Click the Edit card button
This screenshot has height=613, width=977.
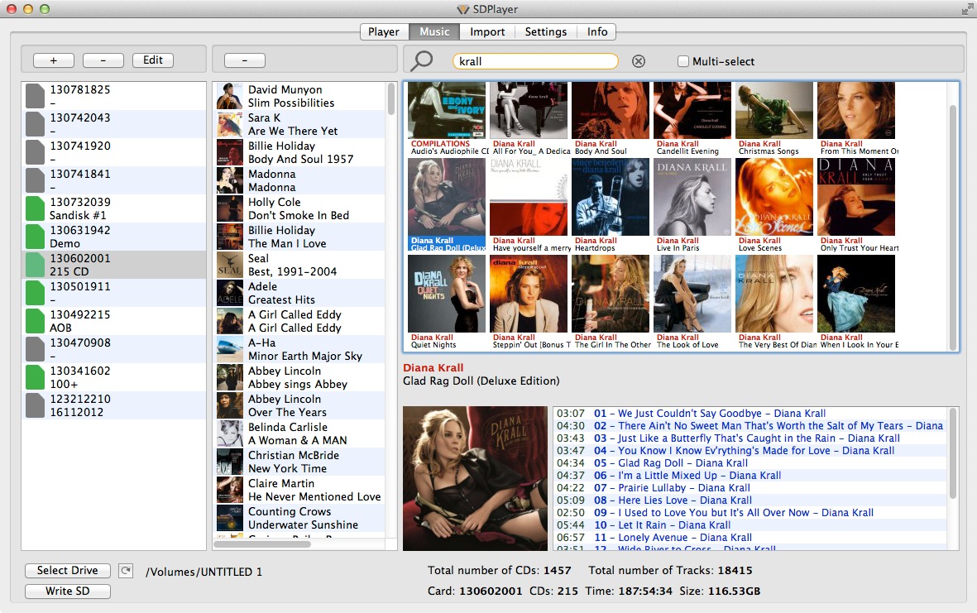153,60
